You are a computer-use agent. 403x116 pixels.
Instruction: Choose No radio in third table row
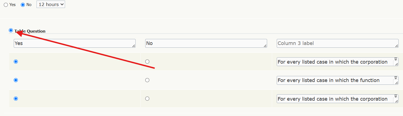[x=147, y=98]
